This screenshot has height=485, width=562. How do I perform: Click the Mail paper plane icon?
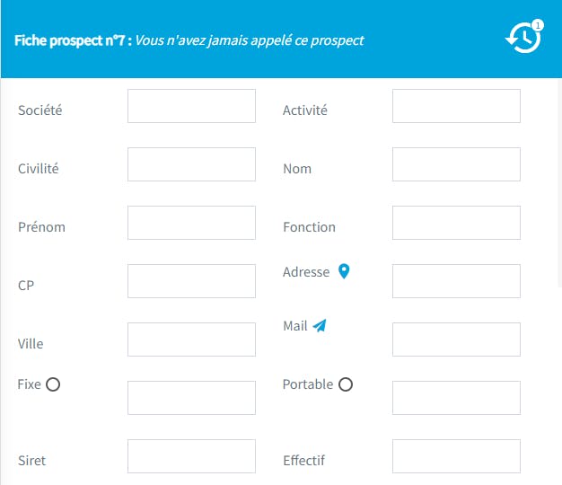320,326
